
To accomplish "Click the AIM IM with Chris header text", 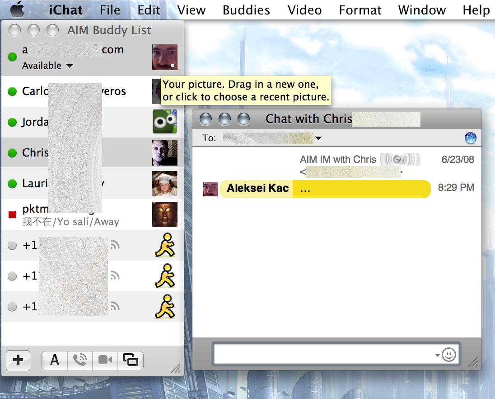I will click(338, 159).
